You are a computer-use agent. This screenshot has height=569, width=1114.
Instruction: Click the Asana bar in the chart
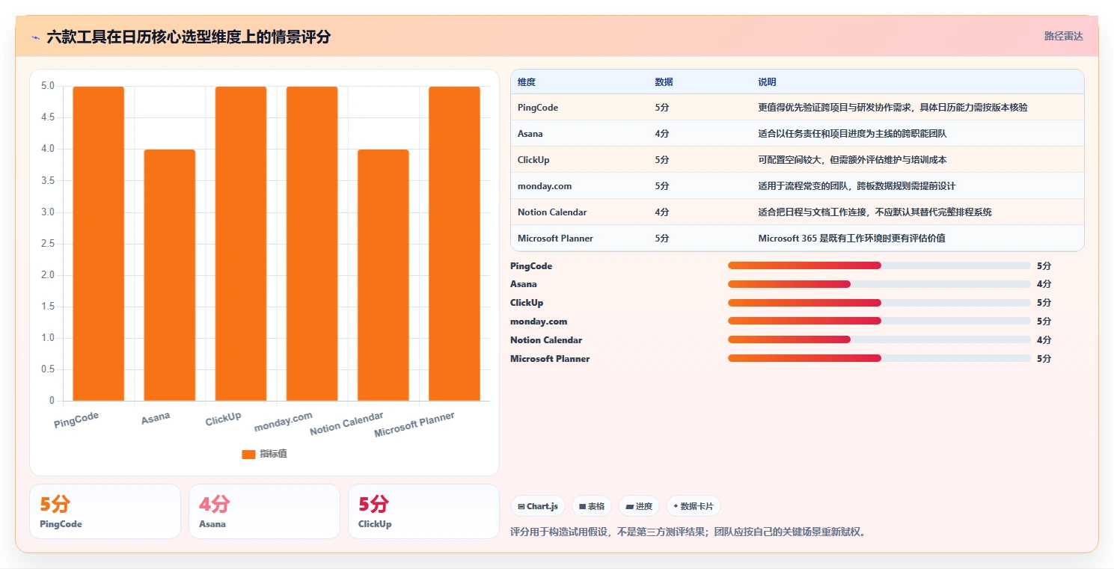(x=170, y=275)
